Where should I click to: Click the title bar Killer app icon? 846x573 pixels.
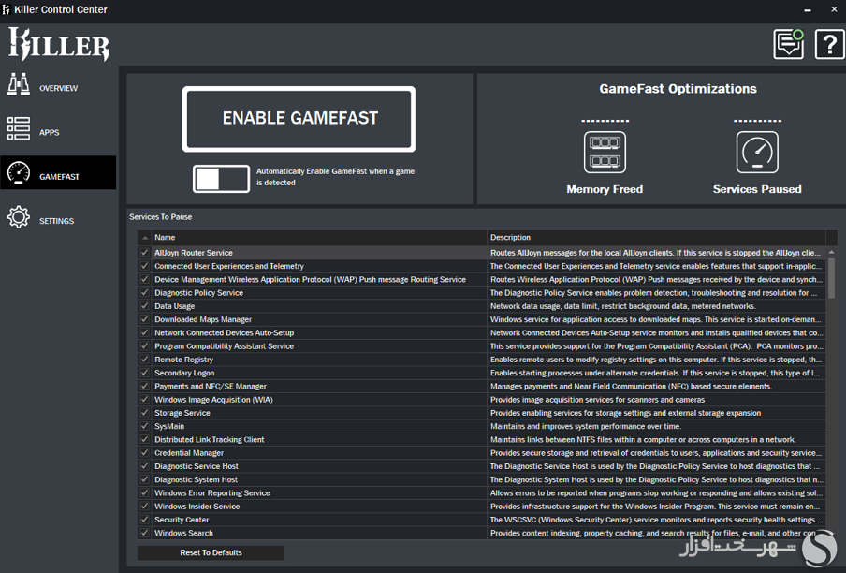coord(6,9)
